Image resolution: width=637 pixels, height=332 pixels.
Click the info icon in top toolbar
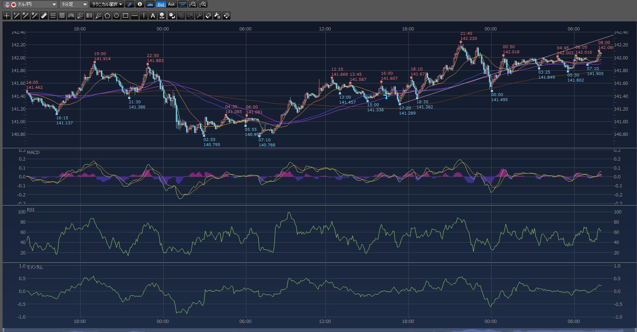140,4
